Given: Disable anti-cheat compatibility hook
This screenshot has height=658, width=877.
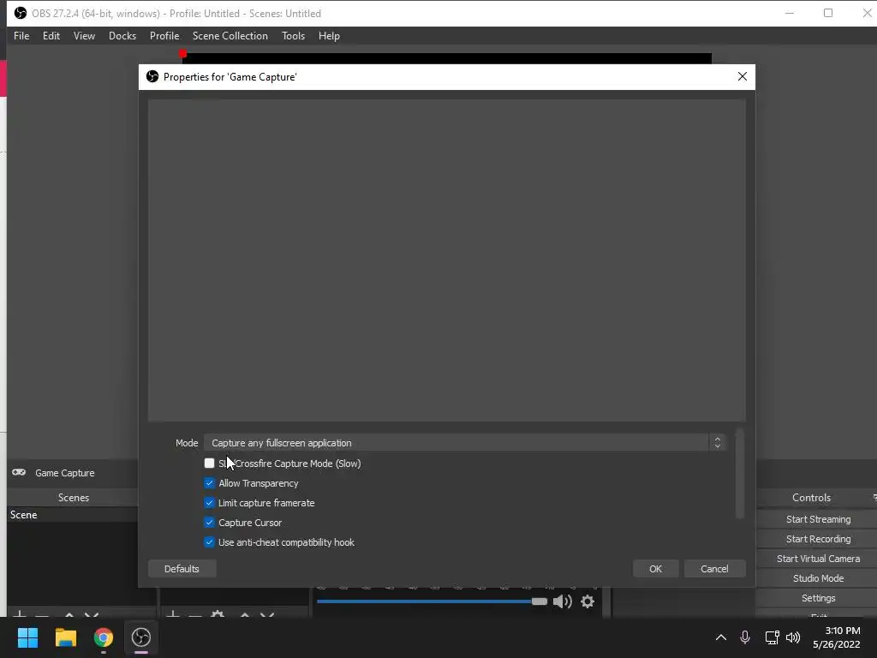Looking at the screenshot, I should pyautogui.click(x=209, y=542).
